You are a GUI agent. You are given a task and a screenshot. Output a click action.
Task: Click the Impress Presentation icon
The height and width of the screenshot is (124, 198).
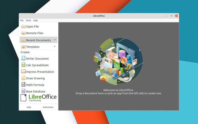click(x=23, y=71)
